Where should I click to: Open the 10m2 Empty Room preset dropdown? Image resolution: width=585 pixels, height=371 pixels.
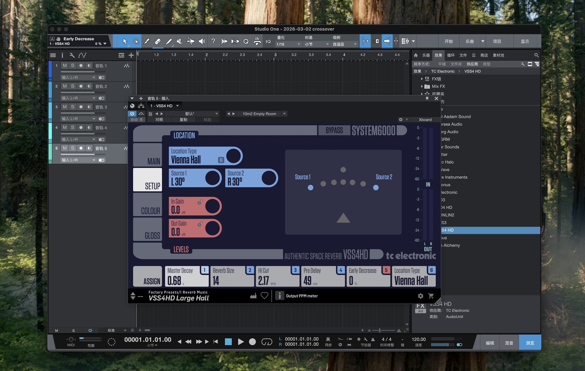[284, 114]
